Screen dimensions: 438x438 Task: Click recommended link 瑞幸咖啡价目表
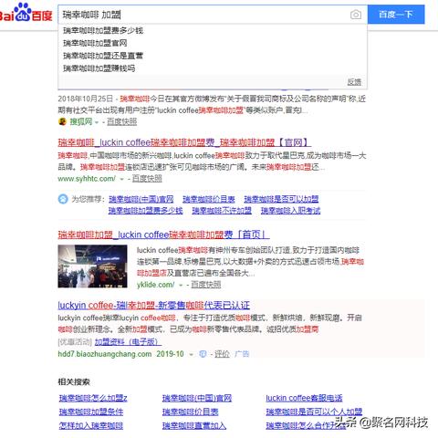coord(209,199)
